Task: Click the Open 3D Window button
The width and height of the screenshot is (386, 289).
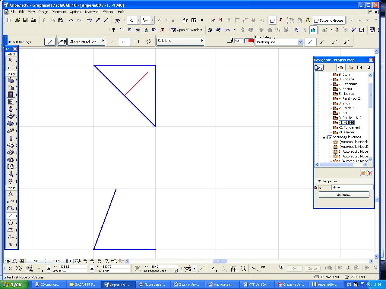Action: tap(186, 30)
